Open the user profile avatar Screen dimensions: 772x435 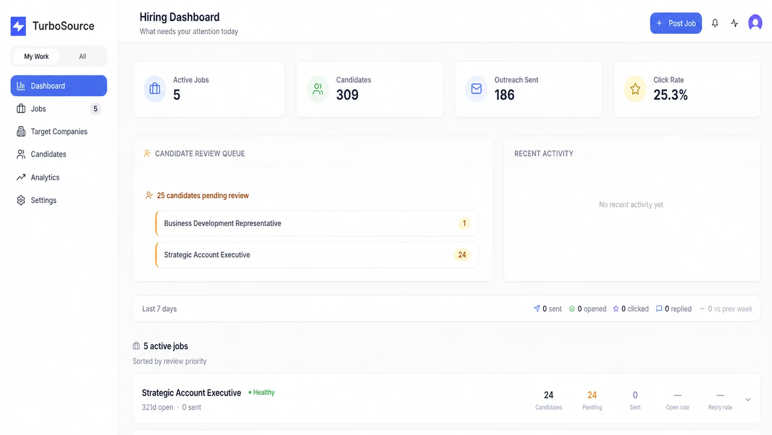click(x=755, y=23)
